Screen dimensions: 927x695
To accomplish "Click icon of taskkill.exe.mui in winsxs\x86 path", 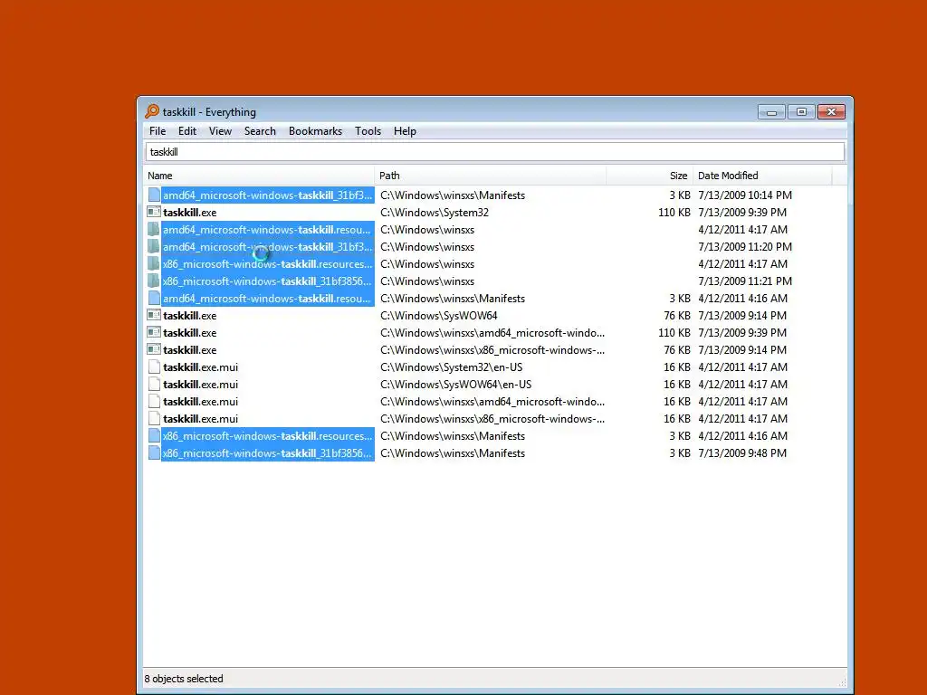I will click(x=154, y=418).
